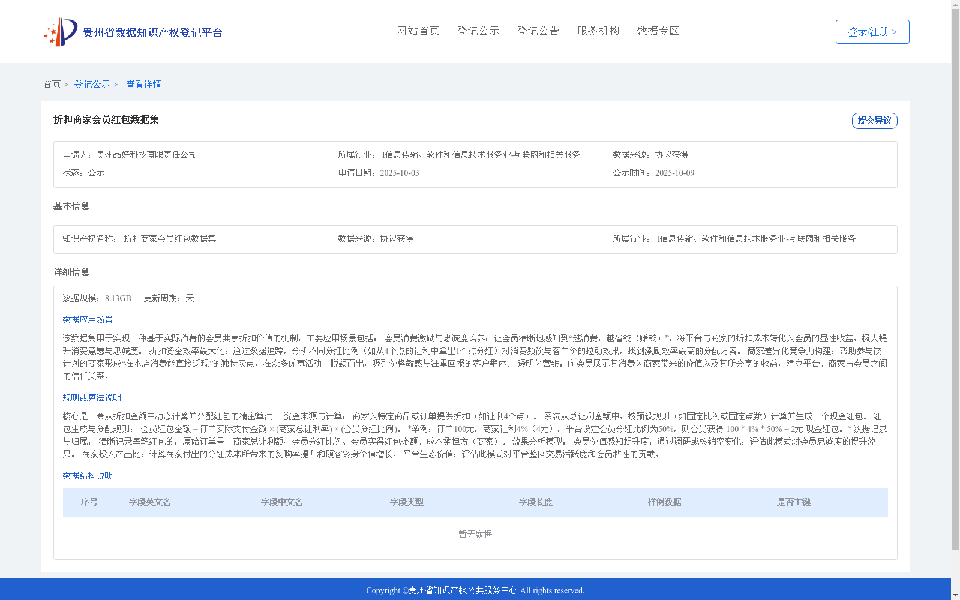Click the 字段中文名 column header
The height and width of the screenshot is (600, 960).
282,502
